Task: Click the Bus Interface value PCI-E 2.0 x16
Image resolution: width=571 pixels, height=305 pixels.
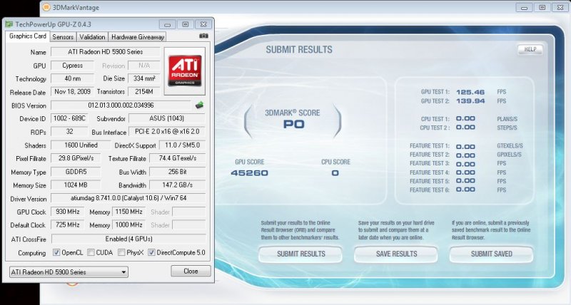Action: [167, 132]
